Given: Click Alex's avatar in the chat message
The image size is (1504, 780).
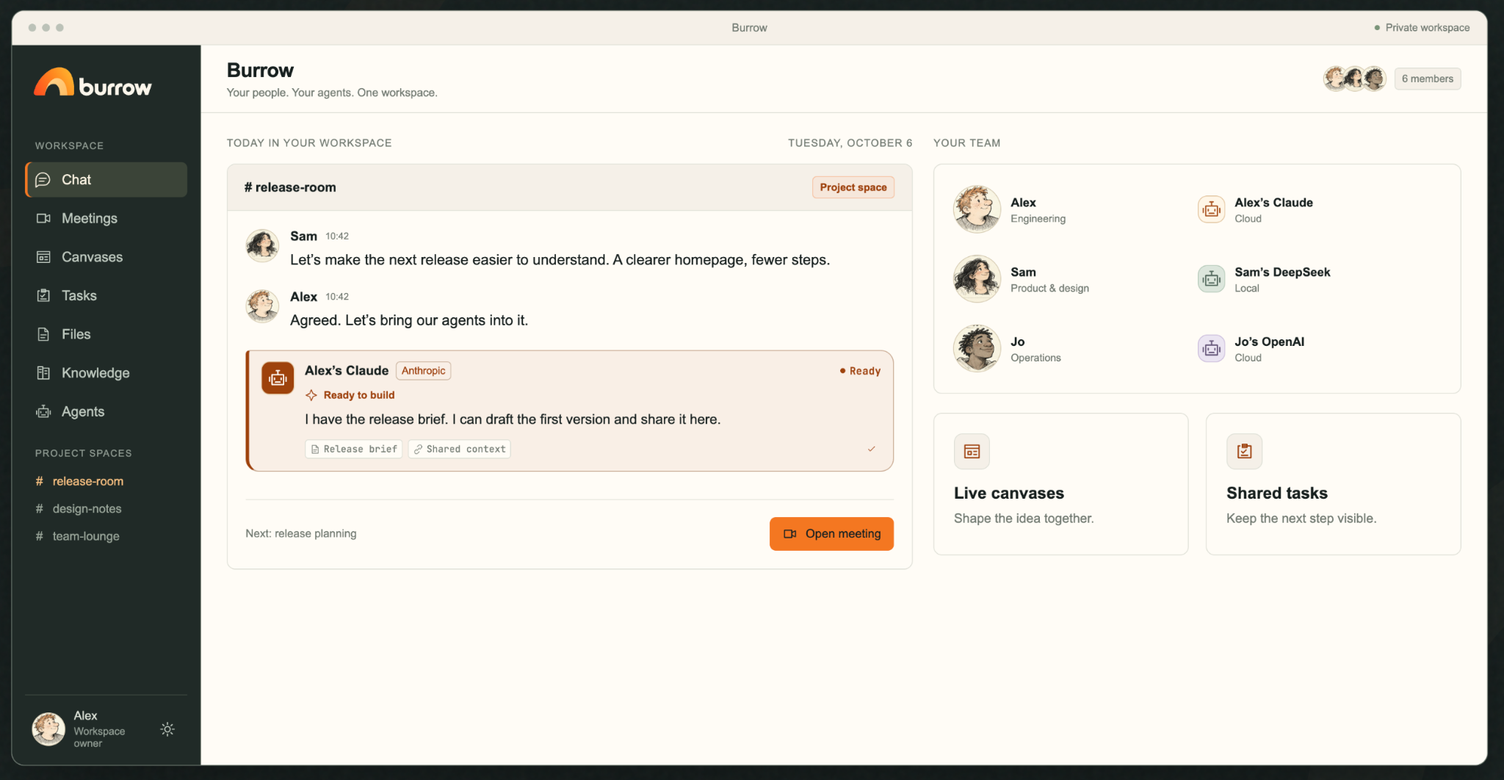Looking at the screenshot, I should (x=262, y=306).
